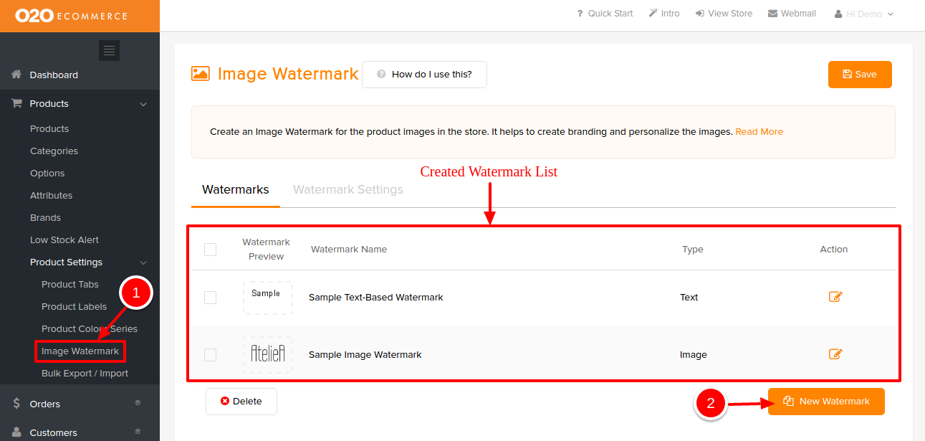Image resolution: width=925 pixels, height=441 pixels.
Task: Check the Sample Text-Based Watermark row checkbox
Action: coord(210,296)
